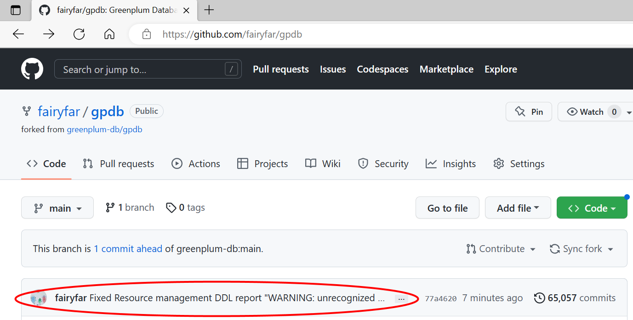
Task: Click the fairyfar avatar in commit row
Action: pos(39,298)
